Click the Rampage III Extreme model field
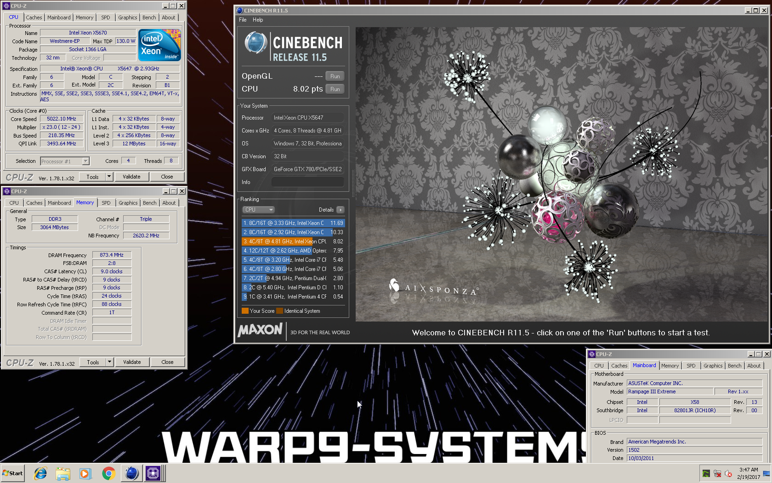This screenshot has width=772, height=483. tap(670, 391)
